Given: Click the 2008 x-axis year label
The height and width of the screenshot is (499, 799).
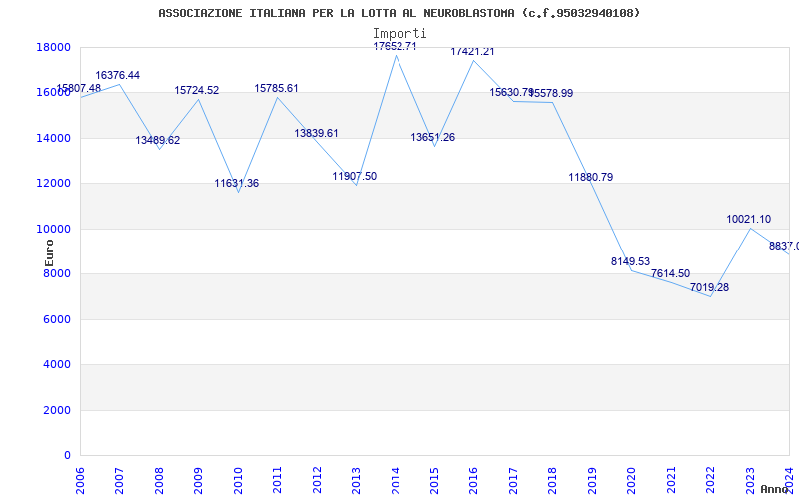Looking at the screenshot, I should pyautogui.click(x=159, y=480).
